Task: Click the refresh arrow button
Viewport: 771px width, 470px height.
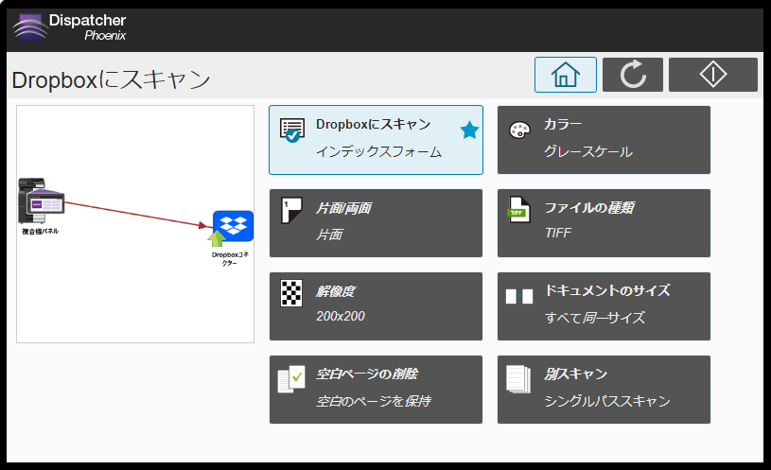Action: [x=633, y=75]
